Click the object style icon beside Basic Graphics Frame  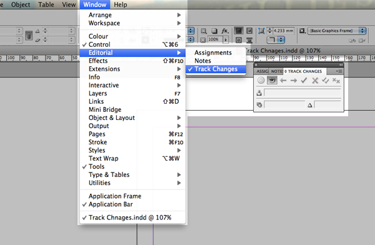[x=302, y=31]
